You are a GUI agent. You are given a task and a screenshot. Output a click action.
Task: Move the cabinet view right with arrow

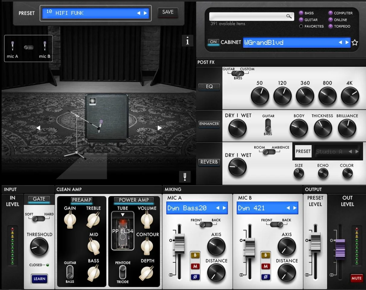pyautogui.click(x=160, y=128)
